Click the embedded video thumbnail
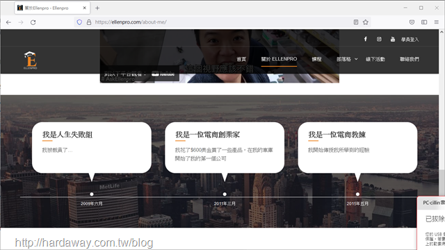Screen dimensions: 445x250 pyautogui.click(x=220, y=56)
